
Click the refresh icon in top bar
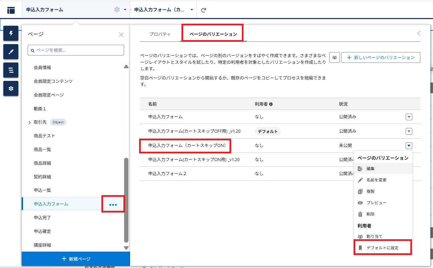203,10
